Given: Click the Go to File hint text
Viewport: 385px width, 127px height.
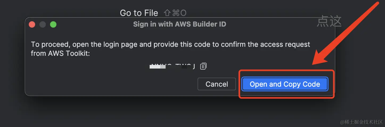Looking at the screenshot, I should [139, 13].
